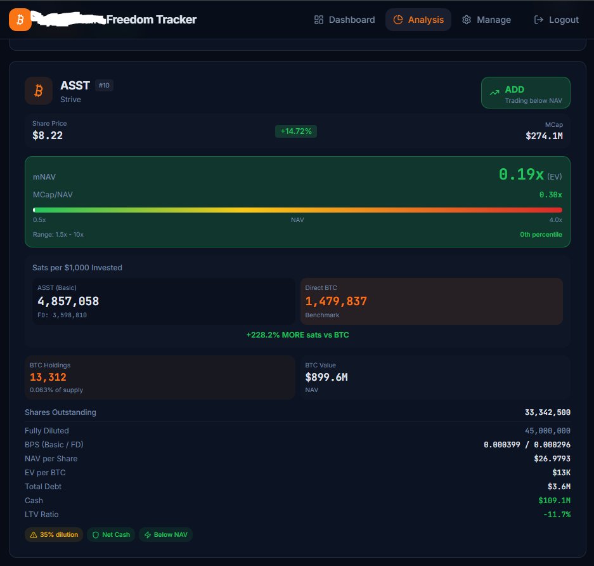The image size is (594, 566).
Task: Click the white marker on mNAV bar
Action: click(34, 210)
